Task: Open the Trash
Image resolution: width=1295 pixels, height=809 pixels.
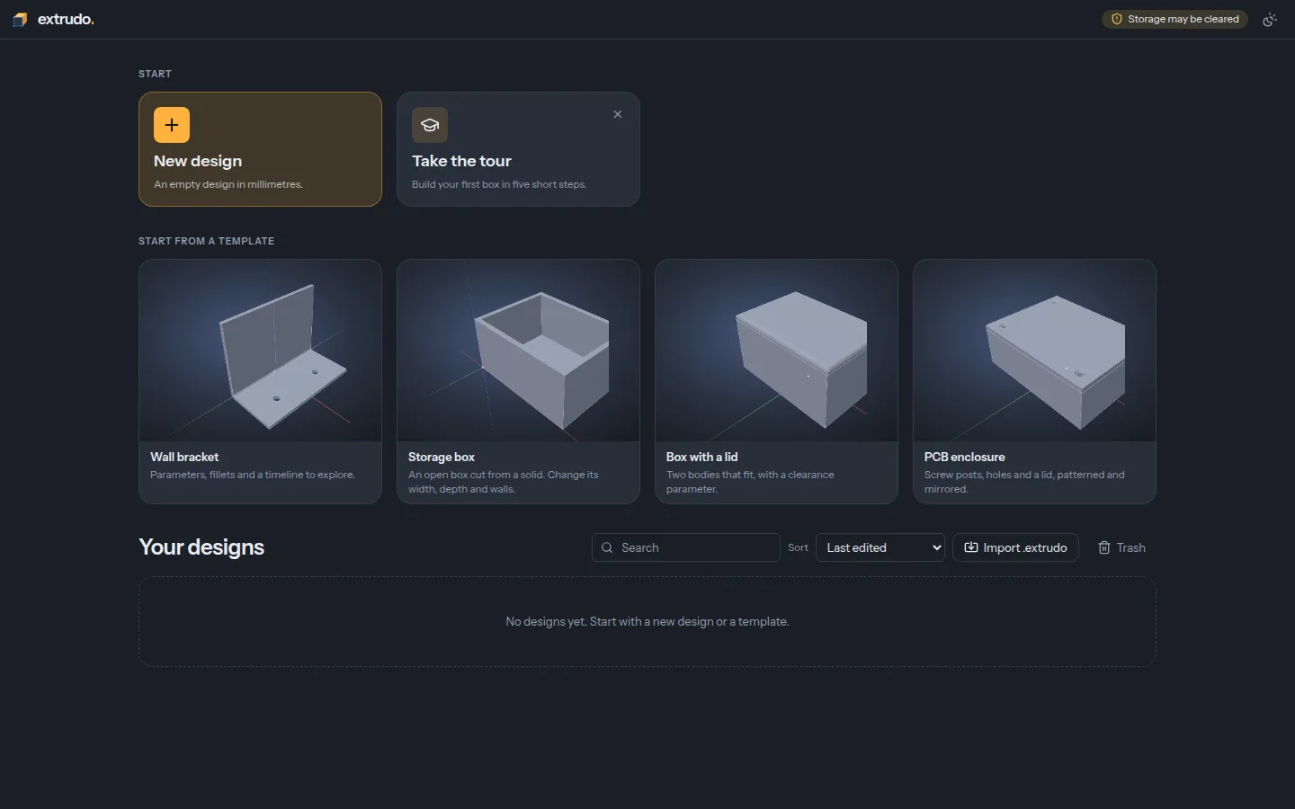Action: click(1121, 547)
